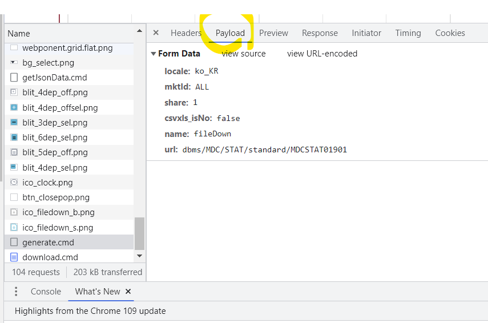Close the What's New tab
The width and height of the screenshot is (488, 323).
(128, 292)
